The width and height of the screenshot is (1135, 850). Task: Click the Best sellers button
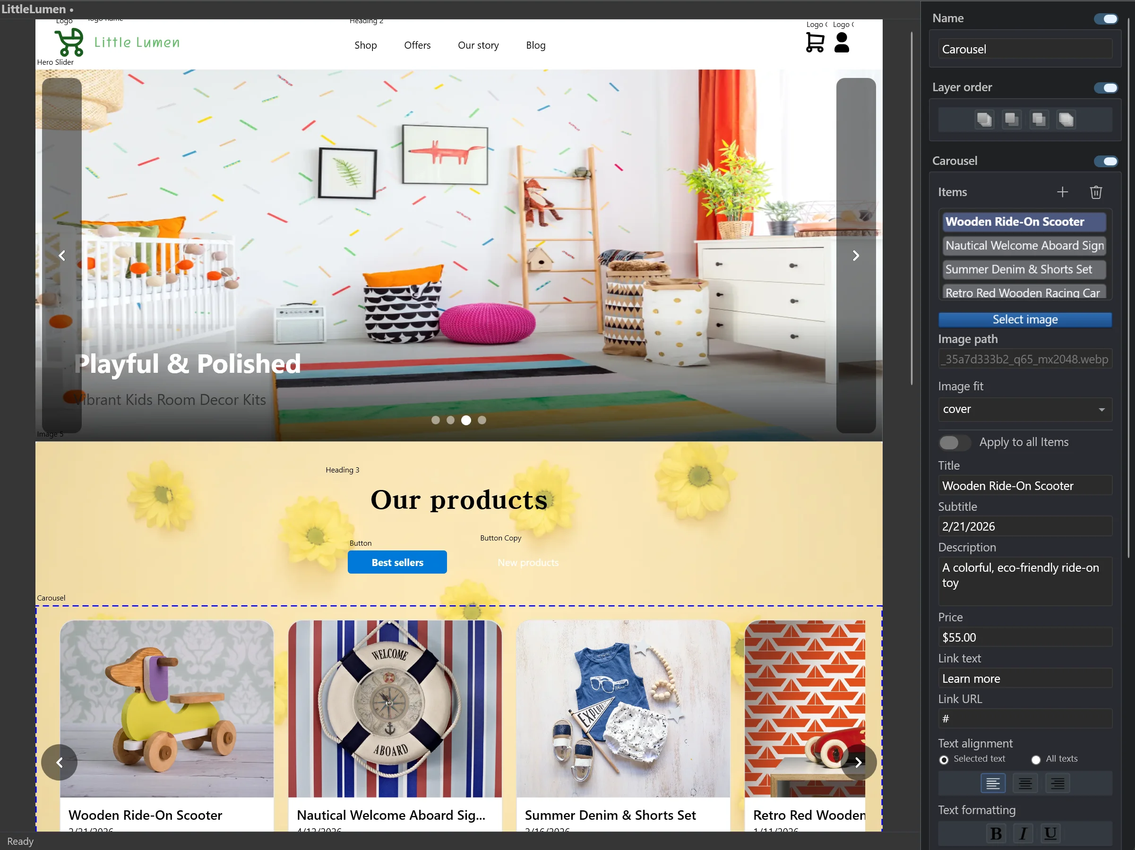(397, 562)
